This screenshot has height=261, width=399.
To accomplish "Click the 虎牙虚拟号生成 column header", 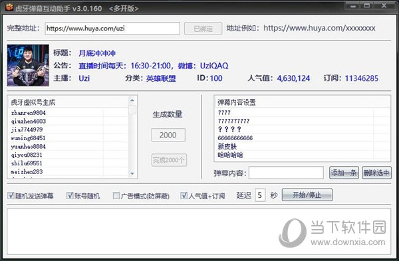I will [x=68, y=102].
